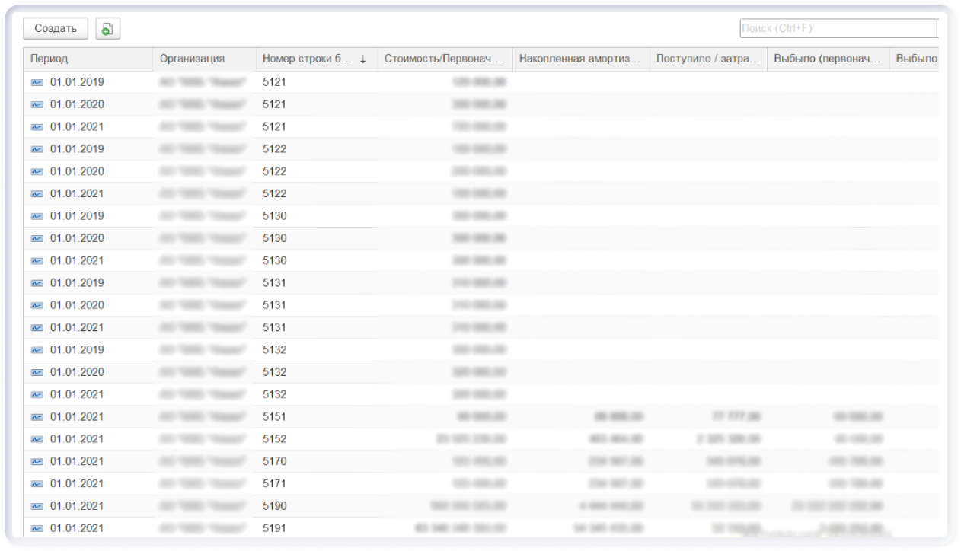Click record icon of row 5170

[x=37, y=461]
